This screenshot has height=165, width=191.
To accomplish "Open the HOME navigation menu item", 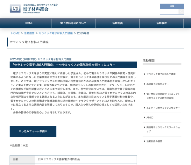I will pyautogui.click(x=29, y=23).
